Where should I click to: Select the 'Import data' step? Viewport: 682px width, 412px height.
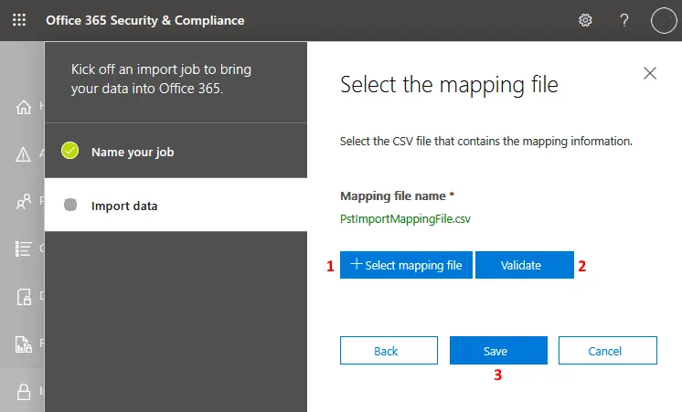[x=123, y=206]
